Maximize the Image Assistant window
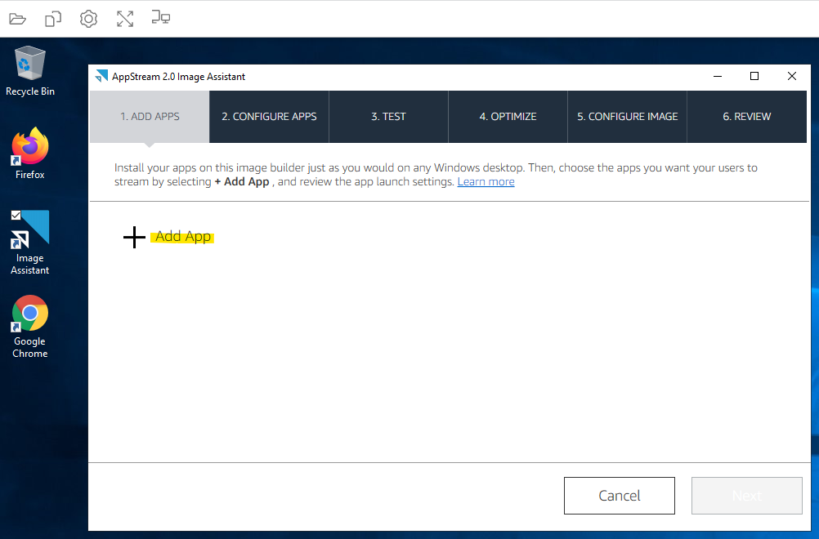The image size is (819, 539). tap(754, 76)
